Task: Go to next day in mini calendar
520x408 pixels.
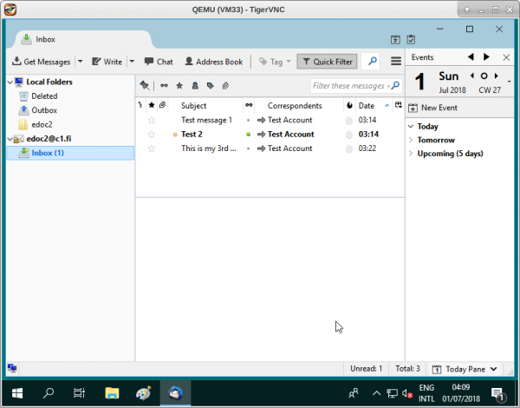Action: pos(496,76)
